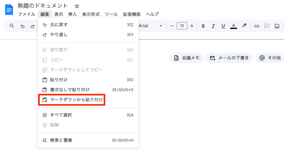Click the search magnifier icon in toolbar
284x151 pixels.
pyautogui.click(x=12, y=26)
